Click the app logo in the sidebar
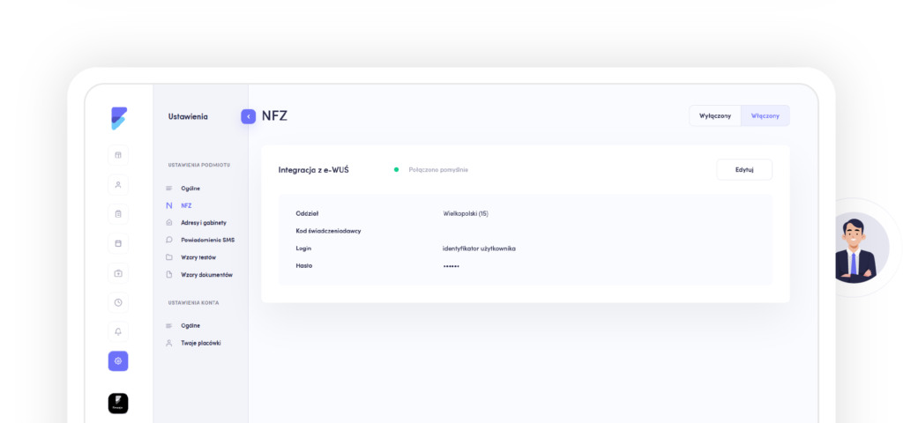903x423 pixels. coord(119,118)
